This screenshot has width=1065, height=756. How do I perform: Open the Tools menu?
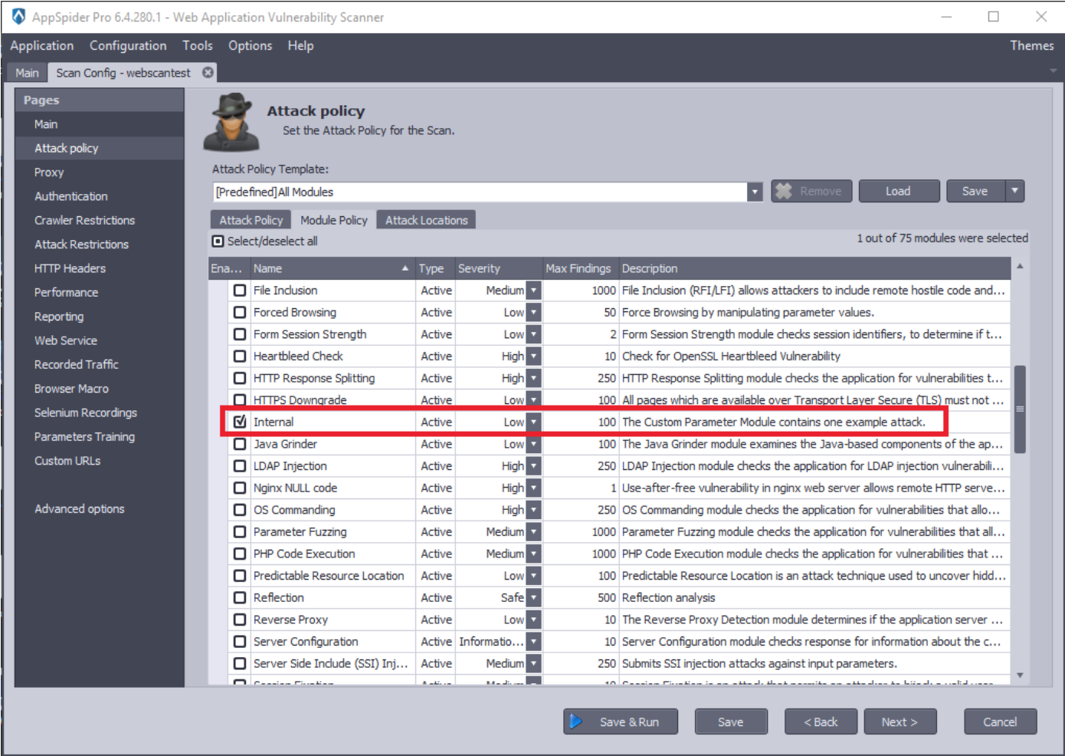click(198, 45)
